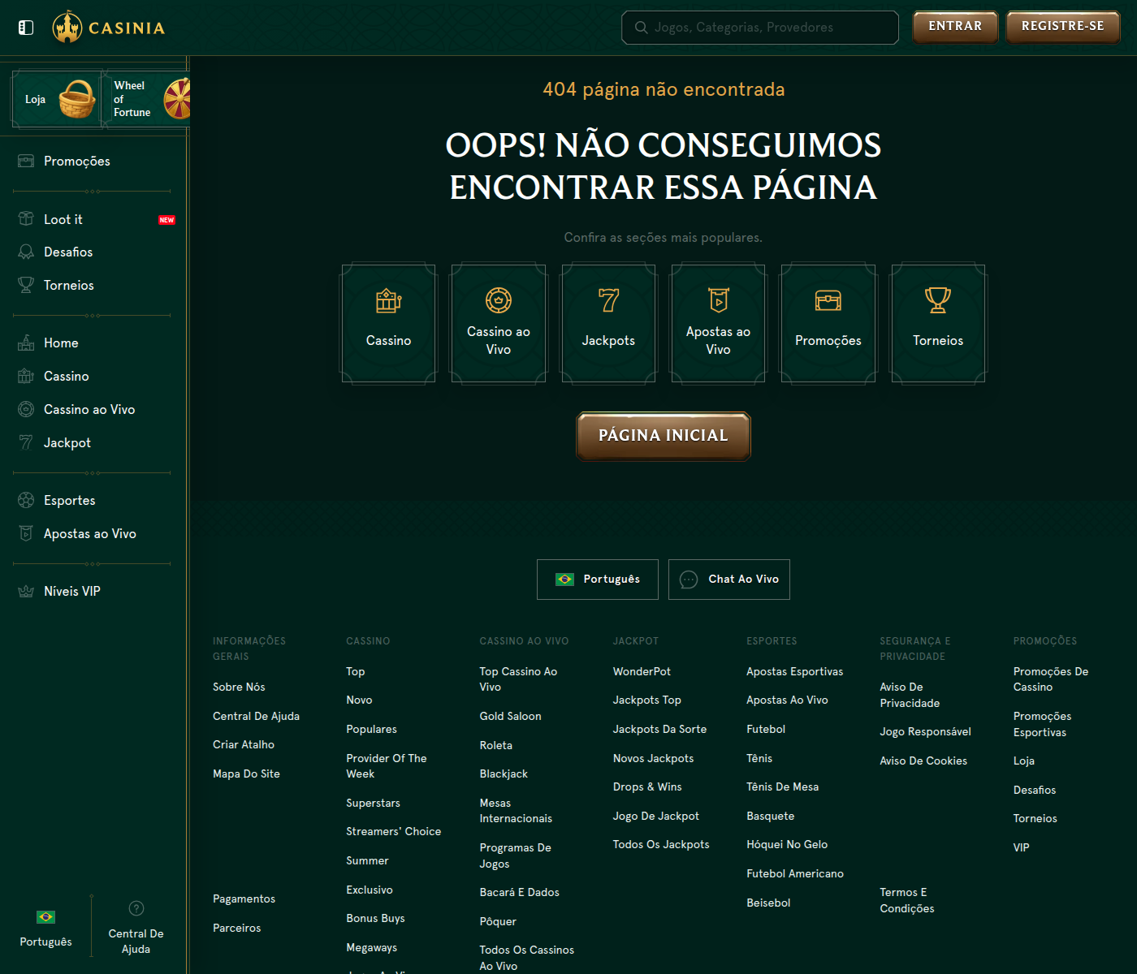
Task: Open the Jackpots seven card
Action: [x=608, y=323]
